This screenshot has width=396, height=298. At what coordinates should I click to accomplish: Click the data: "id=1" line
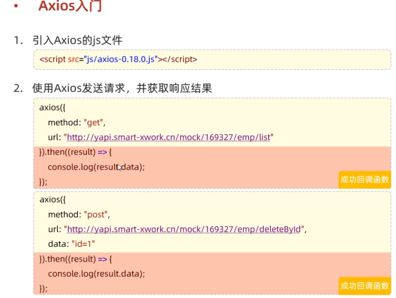(x=71, y=244)
